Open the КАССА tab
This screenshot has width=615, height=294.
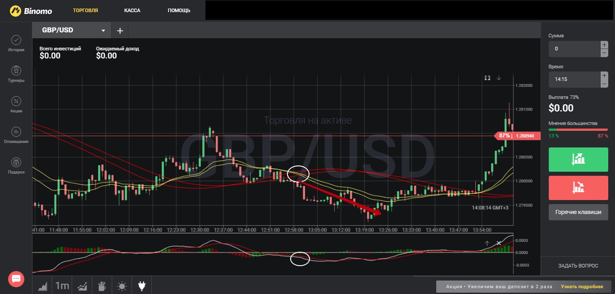(x=132, y=10)
